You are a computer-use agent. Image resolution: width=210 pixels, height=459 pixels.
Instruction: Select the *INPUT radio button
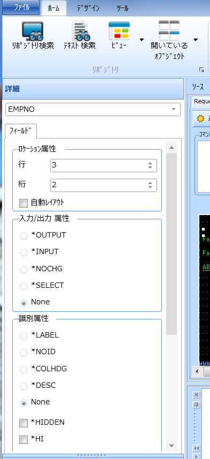[x=24, y=253]
